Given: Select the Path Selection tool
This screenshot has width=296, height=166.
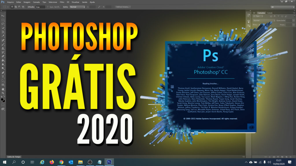Looking at the screenshot, I should pyautogui.click(x=3, y=81).
